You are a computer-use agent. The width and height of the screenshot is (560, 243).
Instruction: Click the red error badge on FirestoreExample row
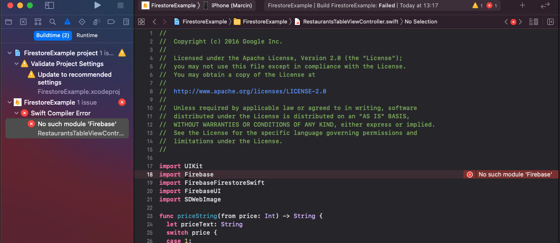[122, 103]
